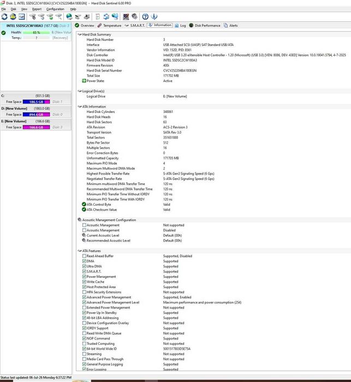Click the disk with magnifier toolbar icon
Screen dimensions: 351x382
(58, 16)
